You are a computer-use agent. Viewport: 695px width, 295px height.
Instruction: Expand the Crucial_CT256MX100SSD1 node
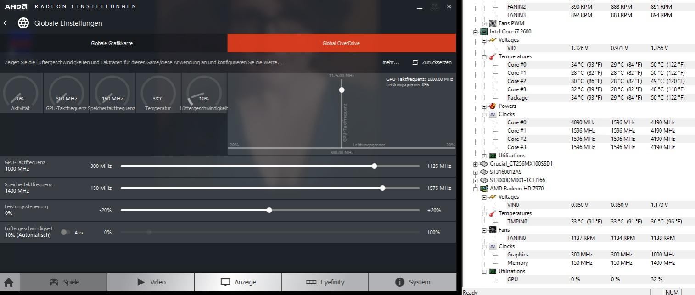(476, 164)
